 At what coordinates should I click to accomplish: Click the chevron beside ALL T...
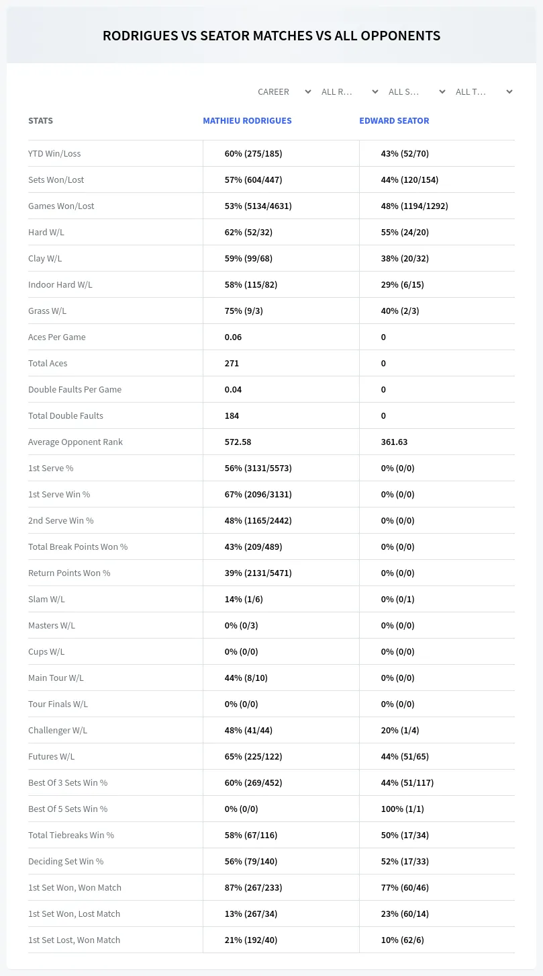pos(509,92)
